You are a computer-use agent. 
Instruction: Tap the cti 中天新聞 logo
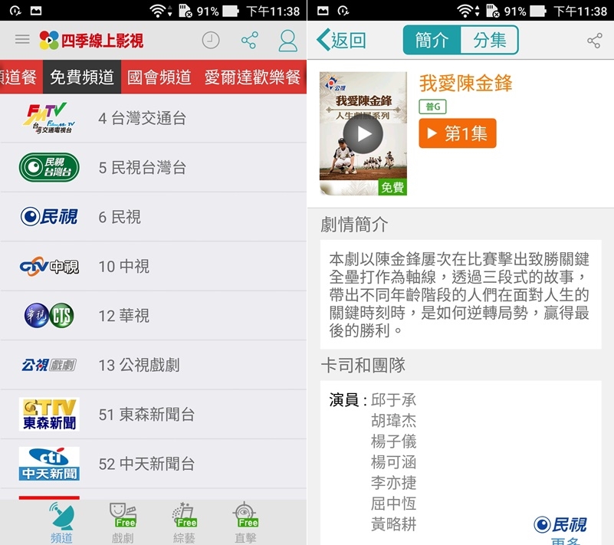(x=49, y=464)
